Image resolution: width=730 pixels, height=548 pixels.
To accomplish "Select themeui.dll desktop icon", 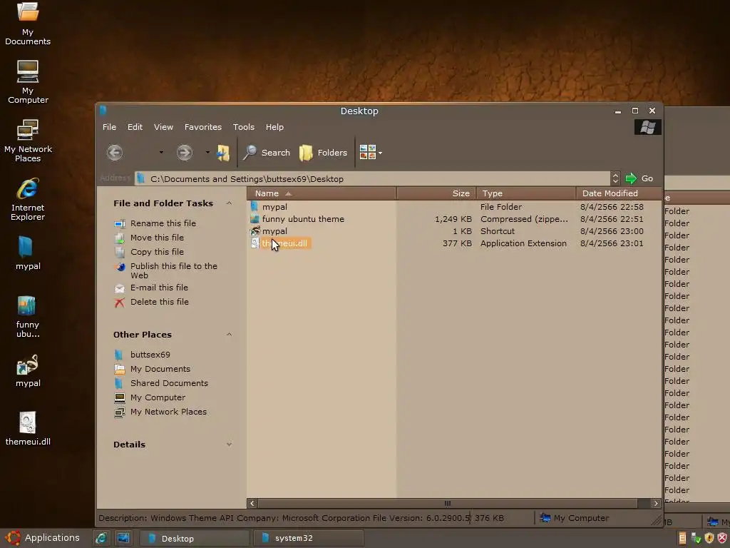I will point(28,429).
